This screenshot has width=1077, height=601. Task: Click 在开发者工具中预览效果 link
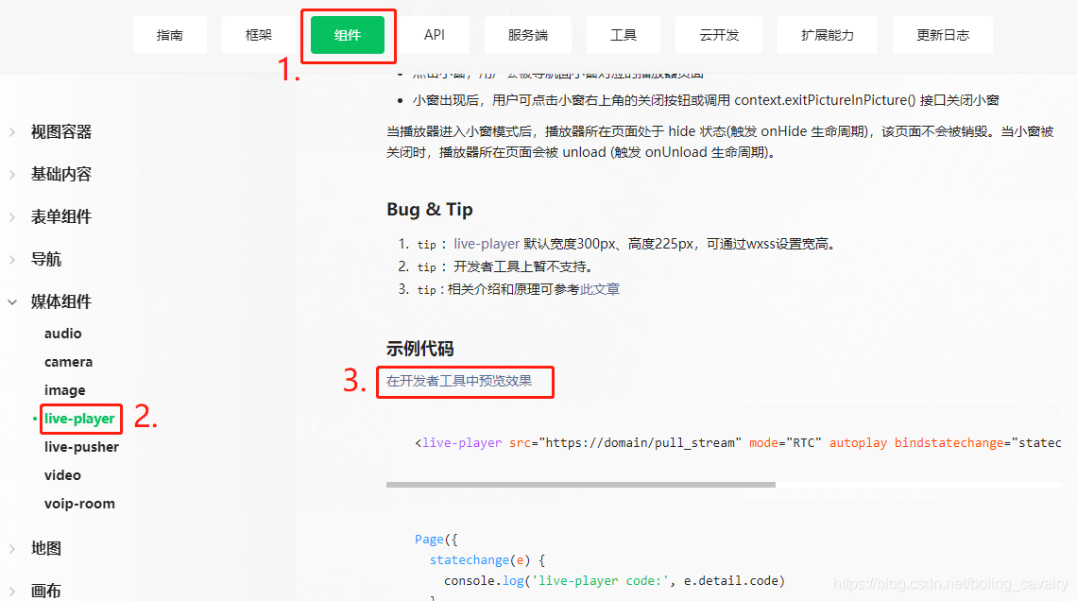click(459, 381)
